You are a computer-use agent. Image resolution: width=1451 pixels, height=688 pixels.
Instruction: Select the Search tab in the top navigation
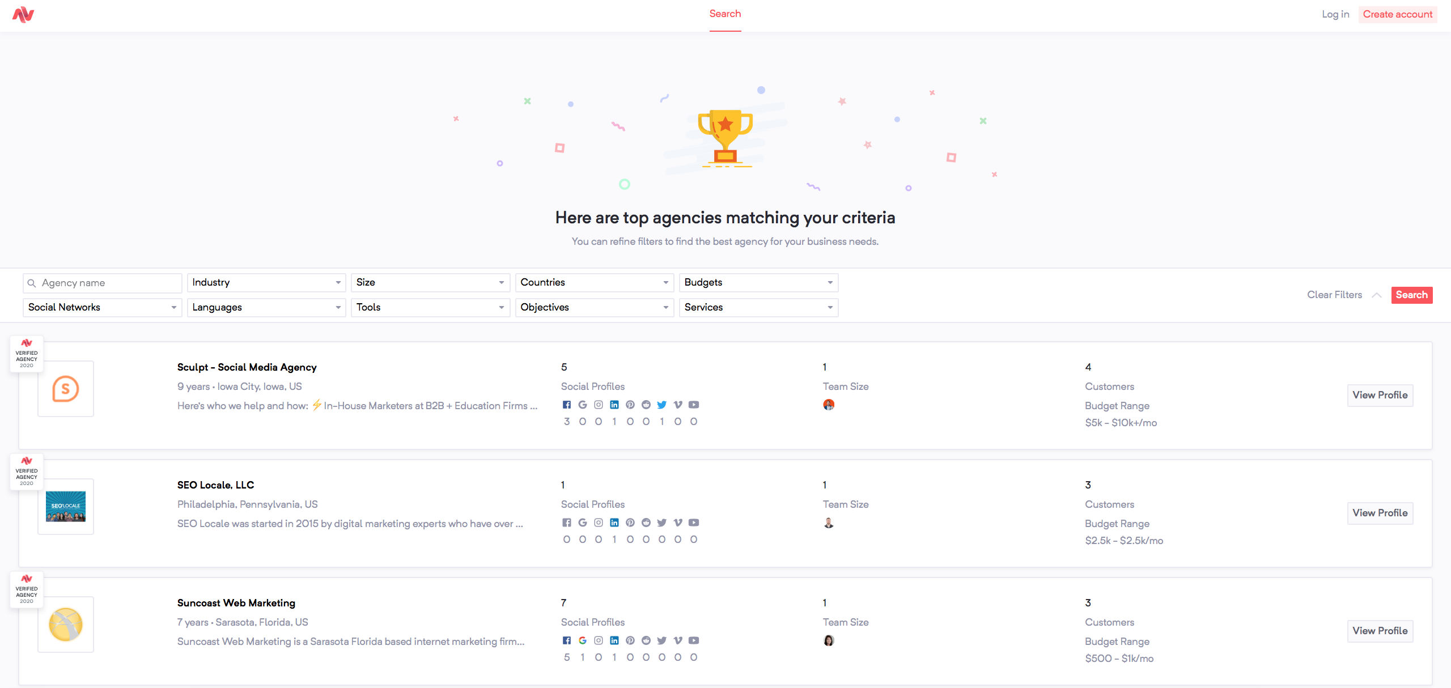[725, 14]
